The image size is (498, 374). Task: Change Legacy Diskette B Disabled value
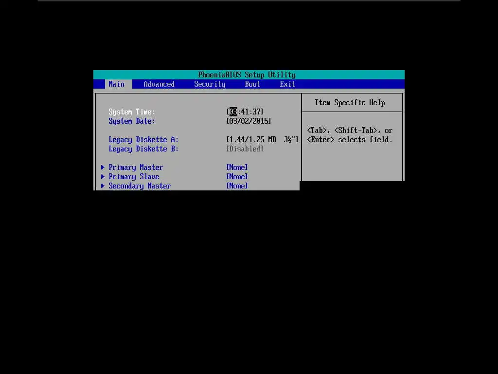245,149
